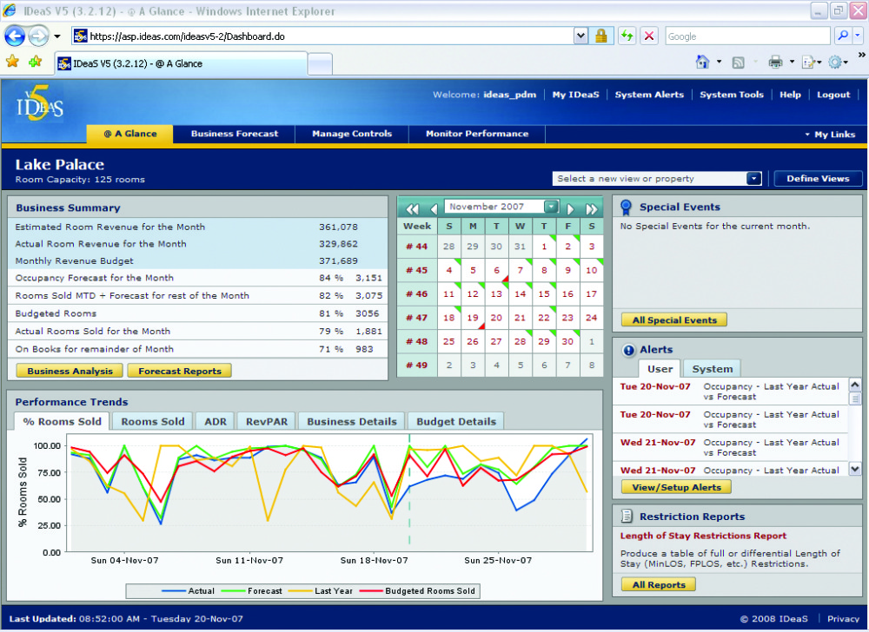
Task: Expand the address bar history dropdown
Action: pyautogui.click(x=580, y=36)
